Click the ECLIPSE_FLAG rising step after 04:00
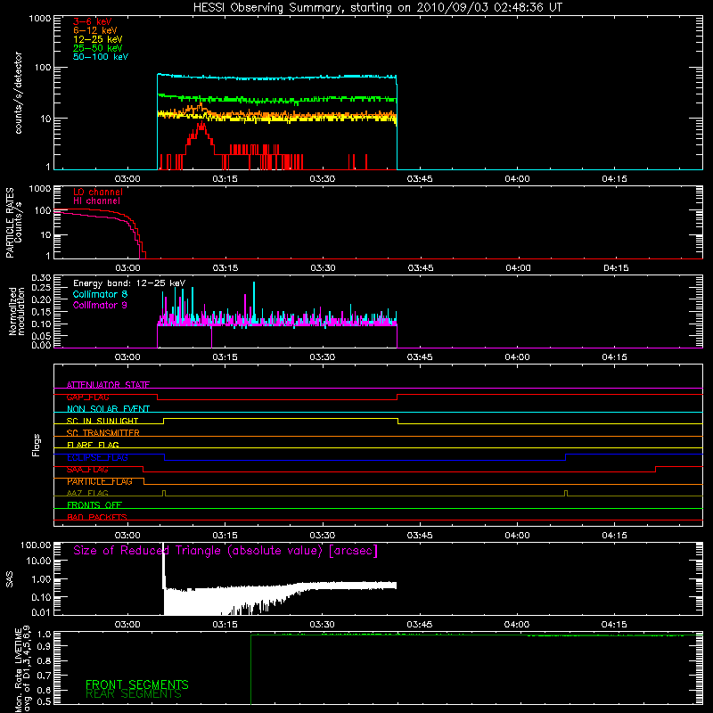This screenshot has width=713, height=713. [x=566, y=457]
